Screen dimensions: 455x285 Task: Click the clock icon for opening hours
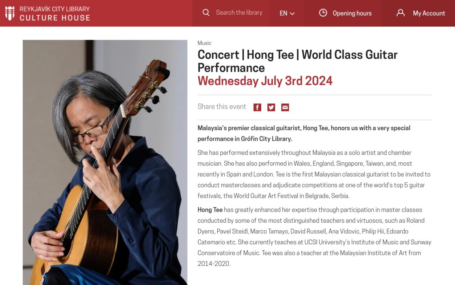point(323,13)
